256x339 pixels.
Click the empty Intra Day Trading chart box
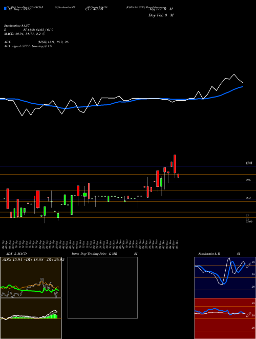click(102, 288)
